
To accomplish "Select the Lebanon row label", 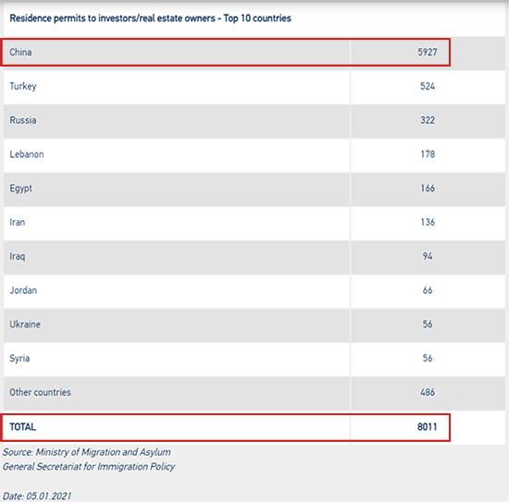I will click(x=27, y=154).
